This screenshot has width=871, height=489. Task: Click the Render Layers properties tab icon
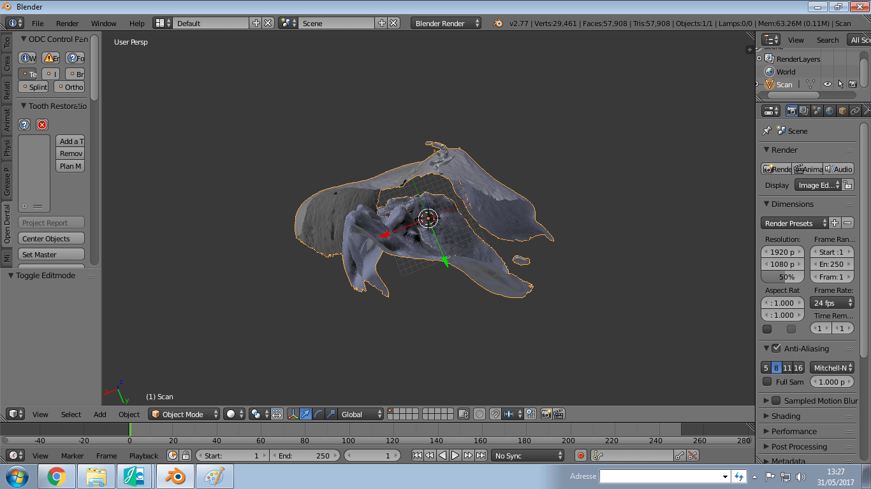[x=804, y=111]
